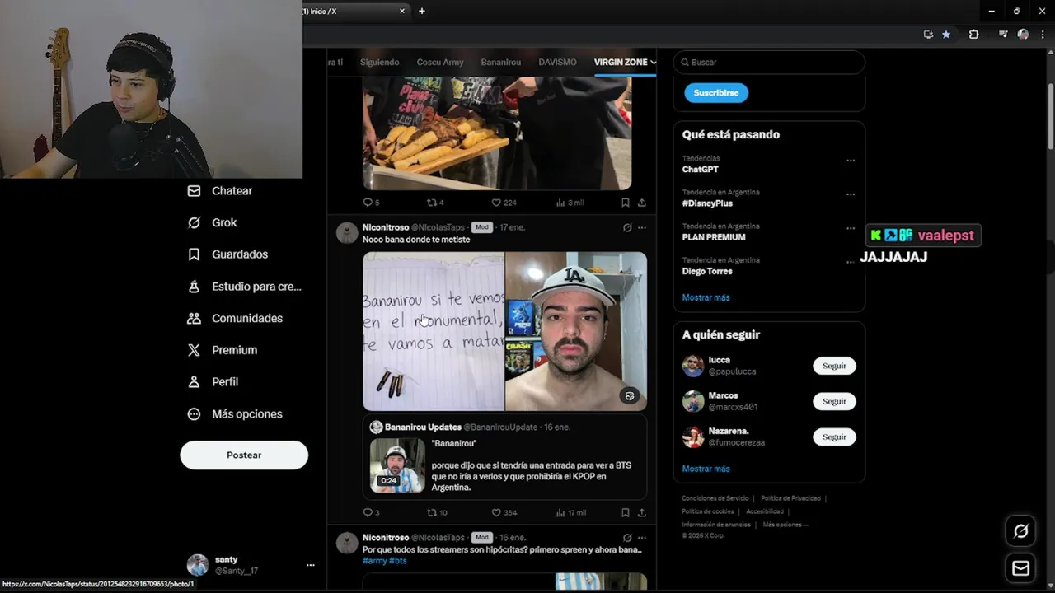Share the post with 224 likes

(x=641, y=202)
